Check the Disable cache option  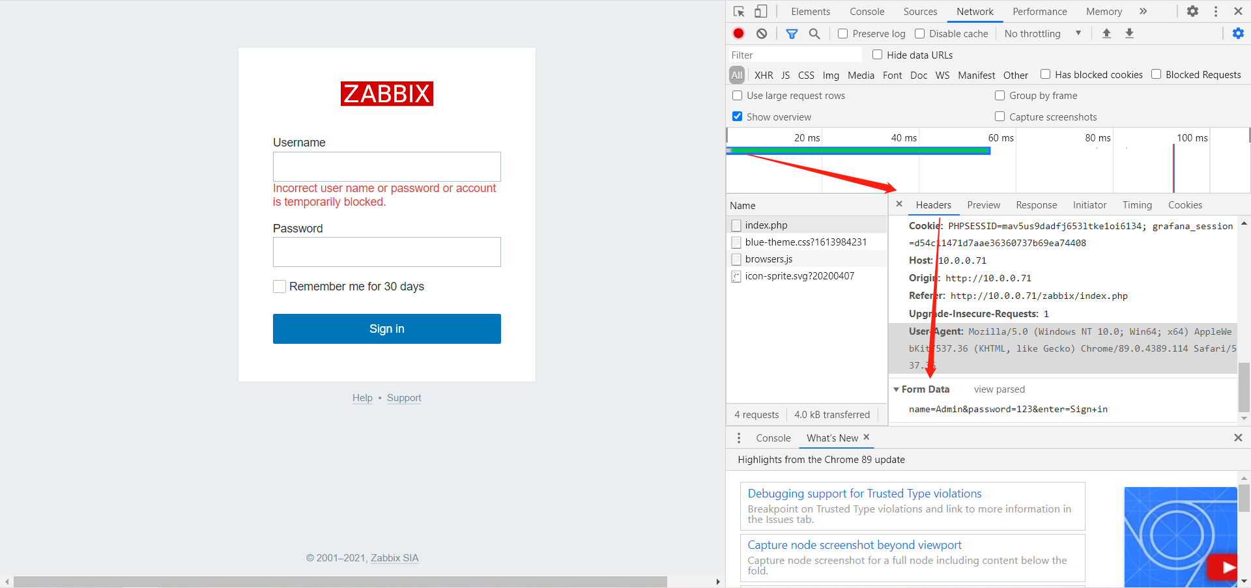pyautogui.click(x=920, y=34)
